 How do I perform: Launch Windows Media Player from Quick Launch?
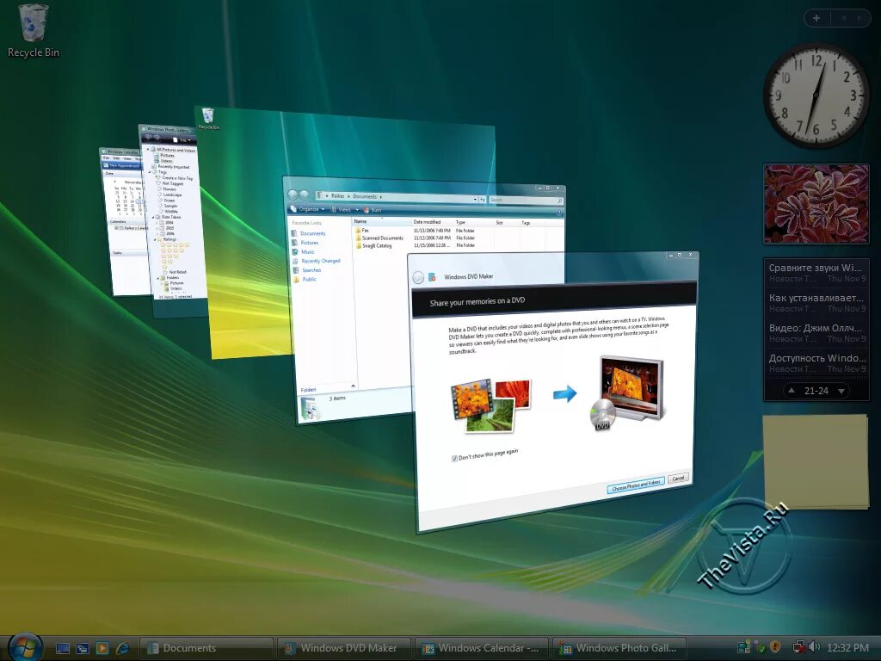[102, 648]
